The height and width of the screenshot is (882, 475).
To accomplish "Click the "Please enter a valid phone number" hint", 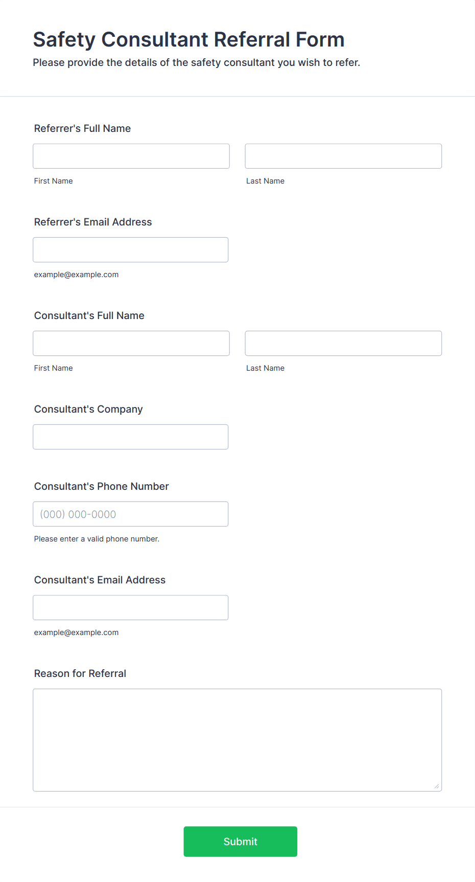I will coord(97,539).
